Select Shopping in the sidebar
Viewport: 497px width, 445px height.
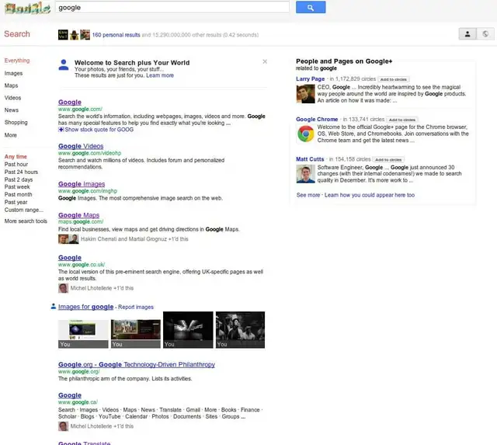[16, 123]
